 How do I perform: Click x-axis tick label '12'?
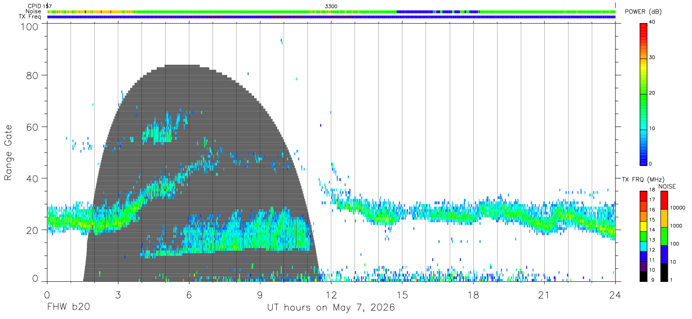(x=331, y=294)
